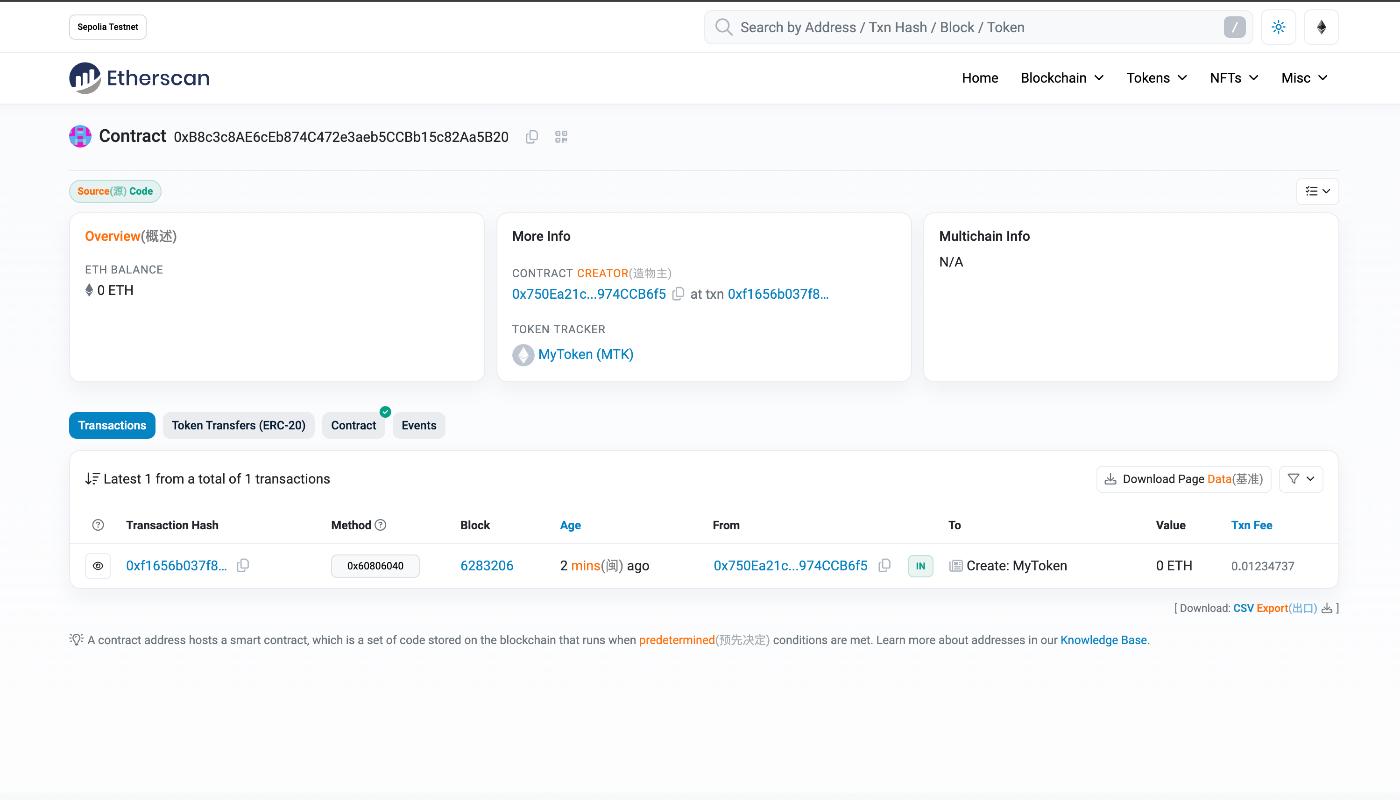Image resolution: width=1400 pixels, height=800 pixels.
Task: Focus the search by address input field
Action: coord(978,27)
